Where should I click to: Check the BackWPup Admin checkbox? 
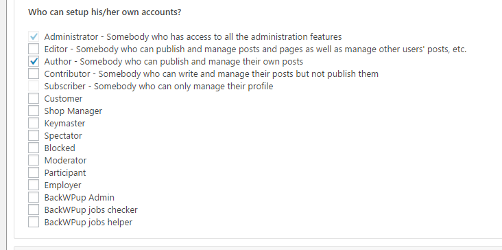coord(34,197)
